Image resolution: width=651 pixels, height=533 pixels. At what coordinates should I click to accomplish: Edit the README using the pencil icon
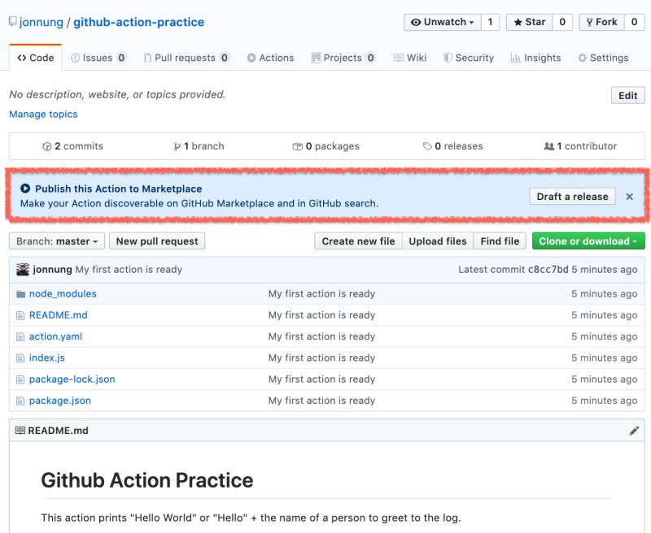634,430
